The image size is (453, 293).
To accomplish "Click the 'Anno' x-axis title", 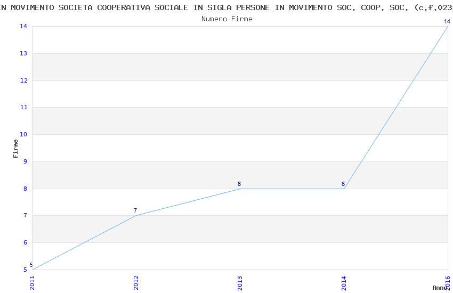I will (x=440, y=288).
